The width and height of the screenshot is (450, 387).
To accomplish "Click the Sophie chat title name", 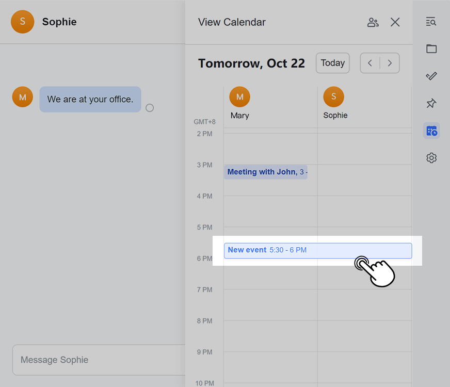I will (59, 22).
